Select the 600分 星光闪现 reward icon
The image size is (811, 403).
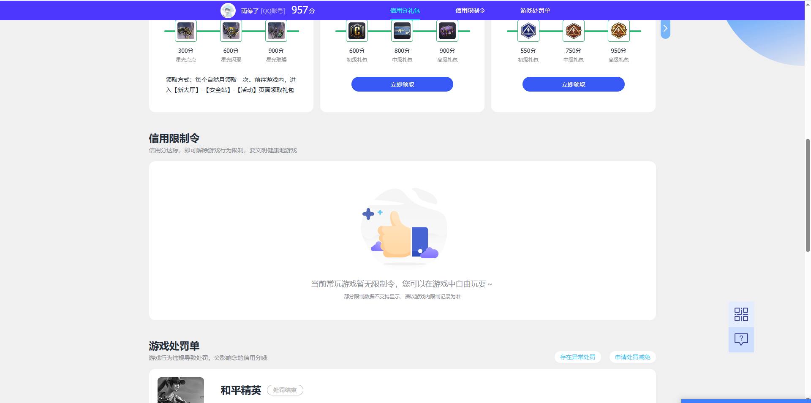click(231, 31)
